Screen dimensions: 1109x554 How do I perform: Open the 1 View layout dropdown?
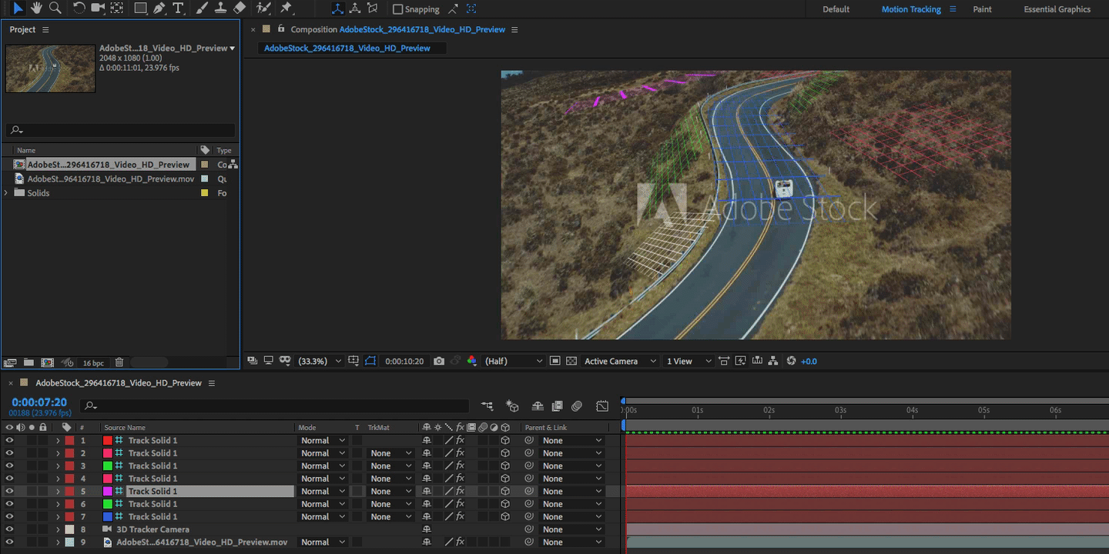(689, 361)
